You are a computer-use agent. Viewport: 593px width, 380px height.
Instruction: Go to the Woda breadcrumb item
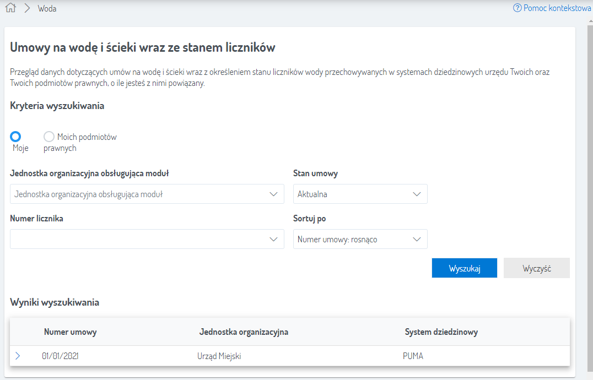47,9
